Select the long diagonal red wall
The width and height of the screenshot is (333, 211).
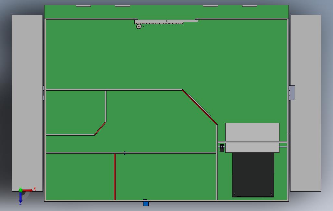coord(199,107)
